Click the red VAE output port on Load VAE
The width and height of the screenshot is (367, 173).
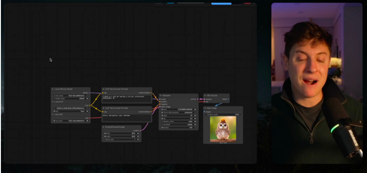[x=89, y=118]
